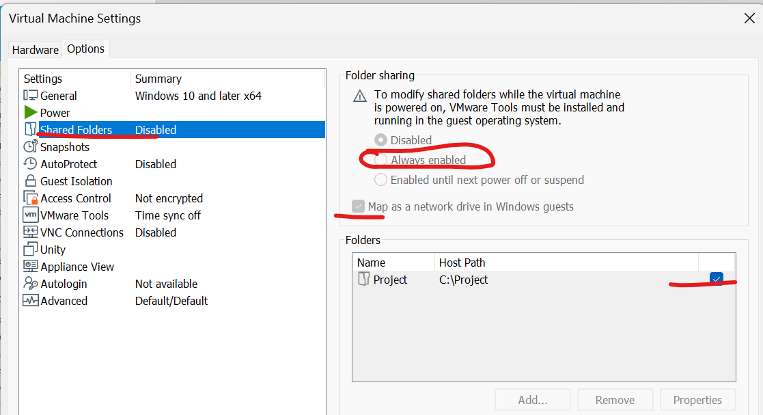Click the Time sync off summary text
The height and width of the screenshot is (415, 763).
coord(168,215)
